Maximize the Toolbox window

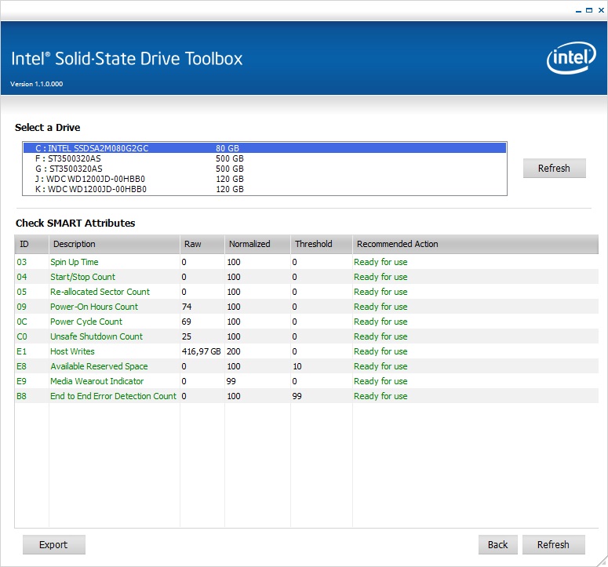coord(589,10)
